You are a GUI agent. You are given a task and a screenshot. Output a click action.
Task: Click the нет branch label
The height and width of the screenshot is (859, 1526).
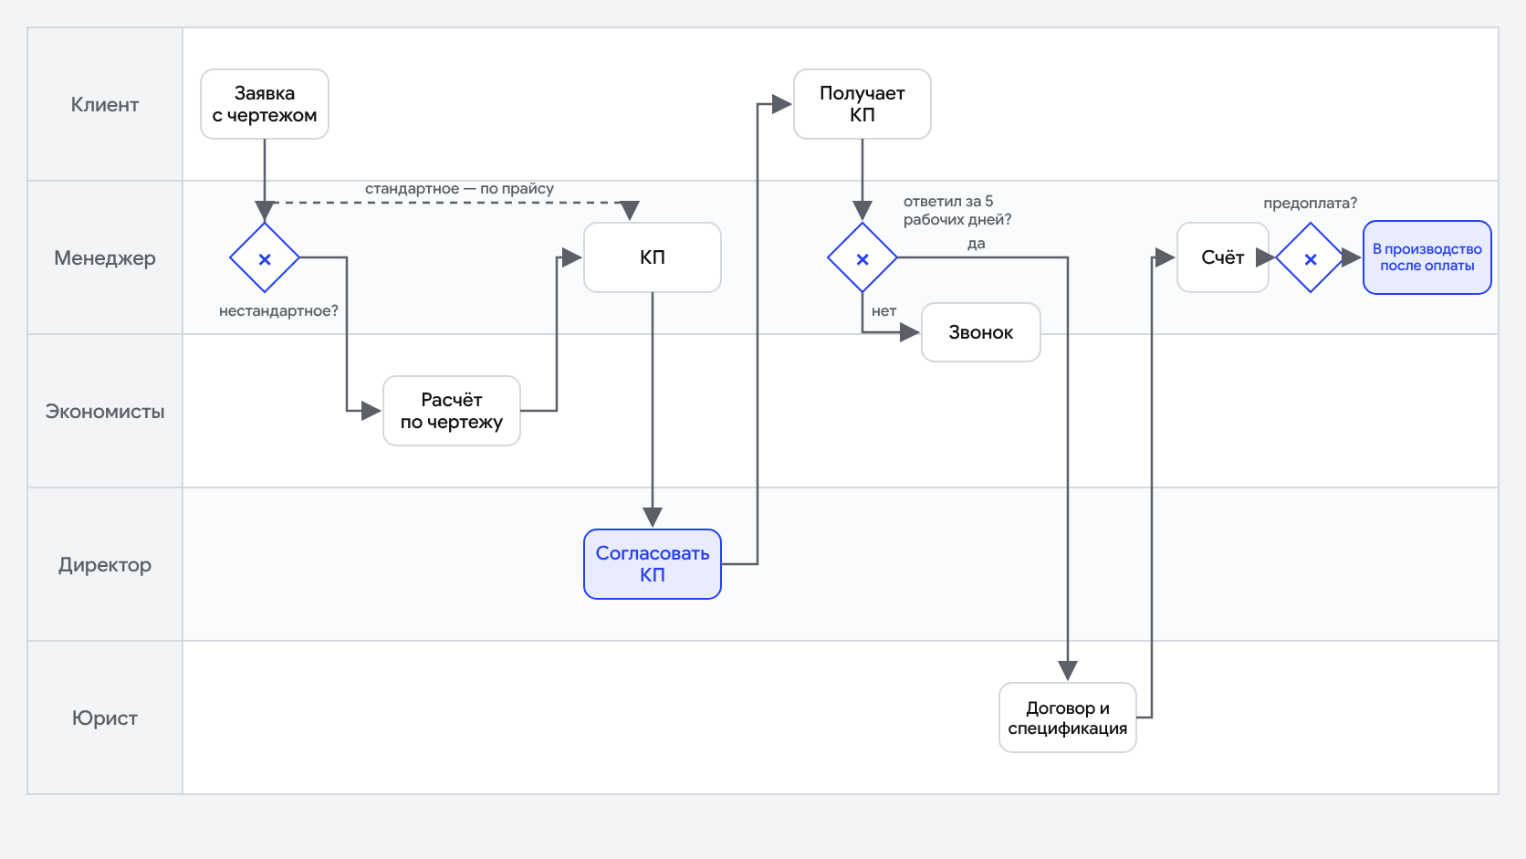click(x=883, y=311)
